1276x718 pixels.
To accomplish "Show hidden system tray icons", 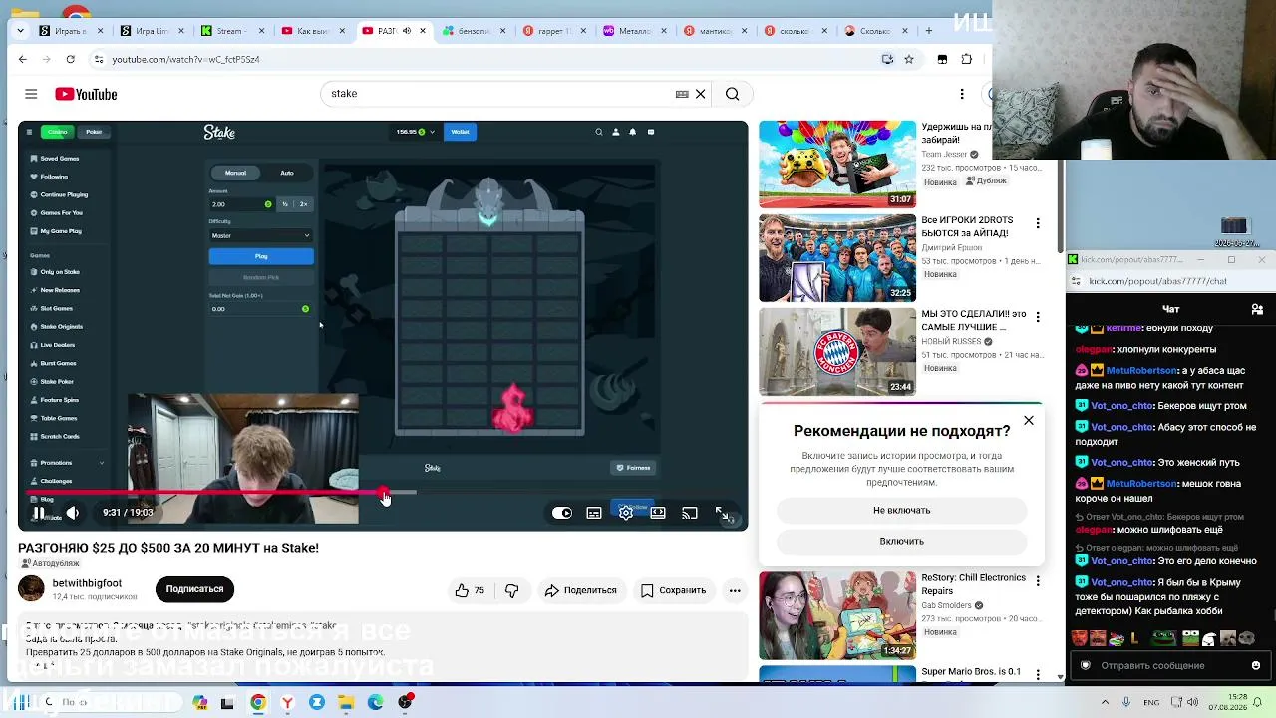I will pos(1105,702).
